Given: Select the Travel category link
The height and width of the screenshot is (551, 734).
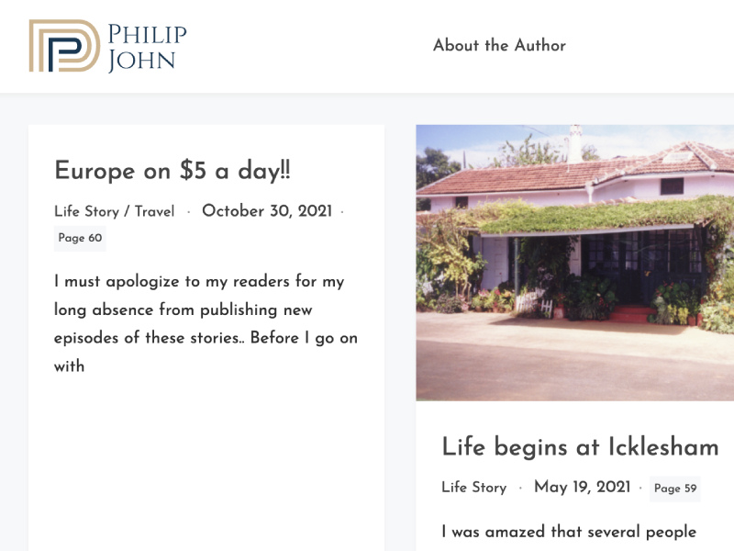Looking at the screenshot, I should (154, 211).
